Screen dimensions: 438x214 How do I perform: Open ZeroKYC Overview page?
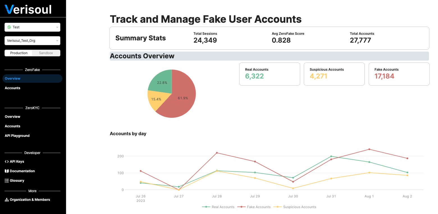(x=13, y=117)
